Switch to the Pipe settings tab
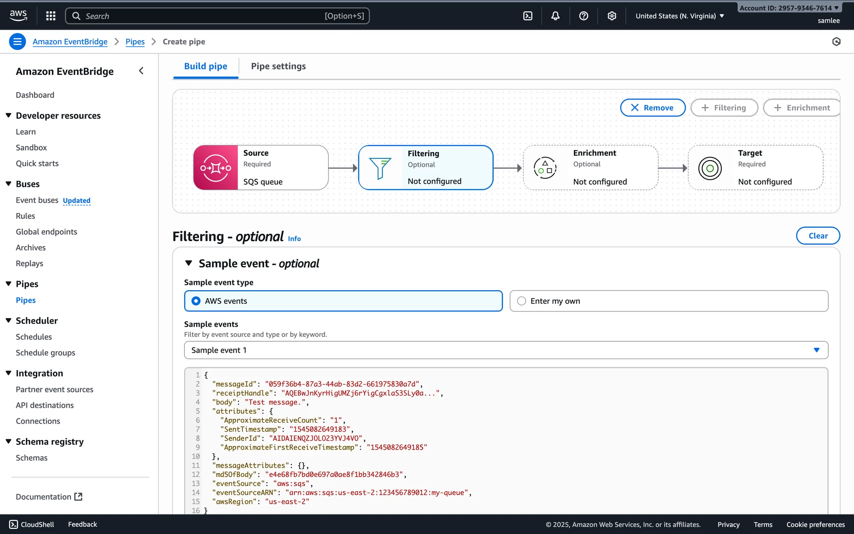Screen dimensions: 854x534 [278, 66]
